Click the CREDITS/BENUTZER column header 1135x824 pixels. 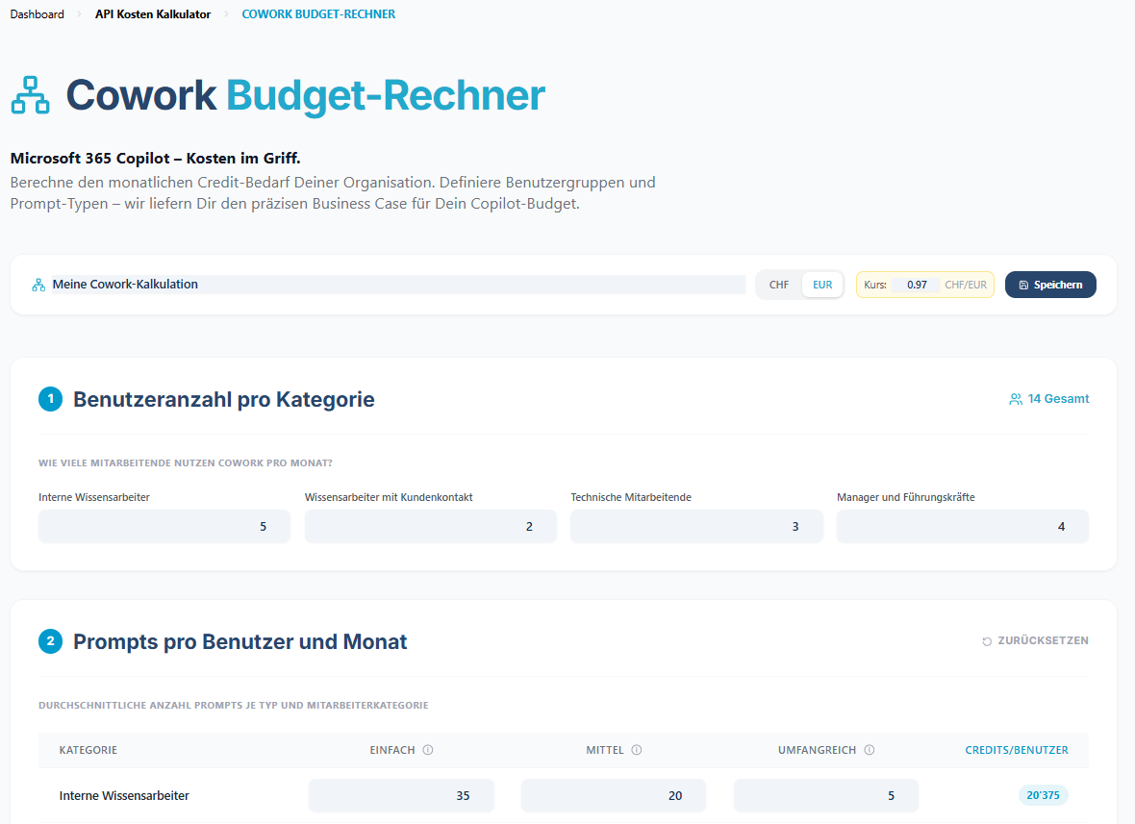click(x=1017, y=750)
